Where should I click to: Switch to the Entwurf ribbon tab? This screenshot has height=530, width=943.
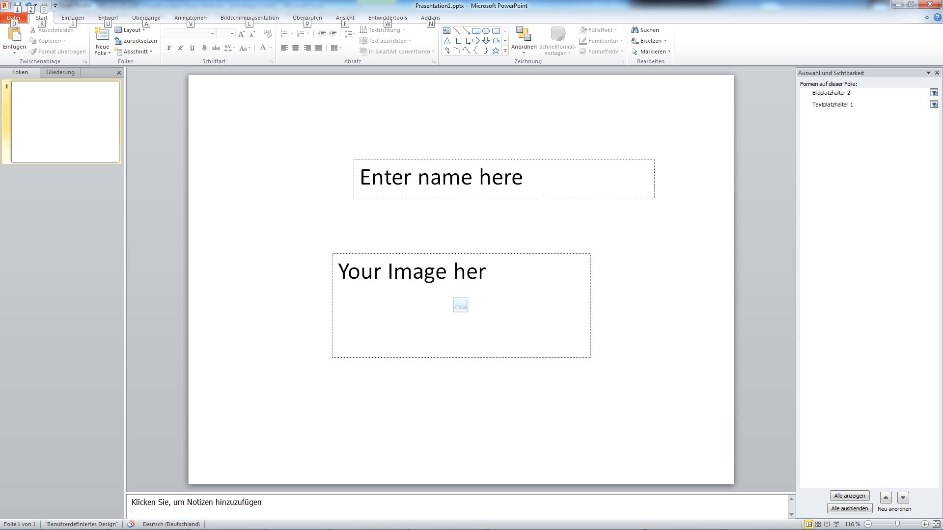(108, 18)
